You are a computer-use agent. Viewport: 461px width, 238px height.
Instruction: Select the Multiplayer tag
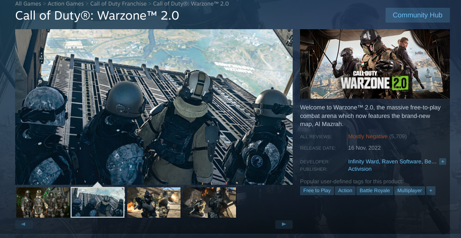[410, 191]
